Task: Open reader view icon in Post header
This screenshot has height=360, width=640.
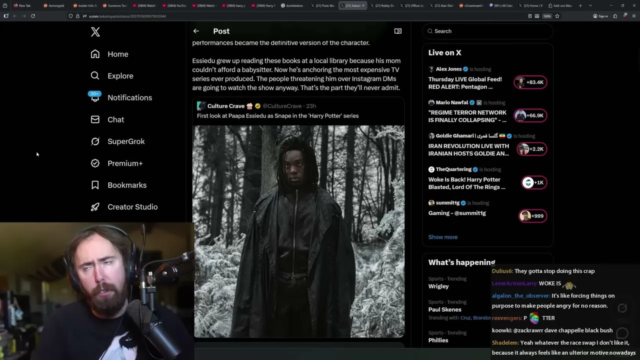Action: [x=398, y=31]
